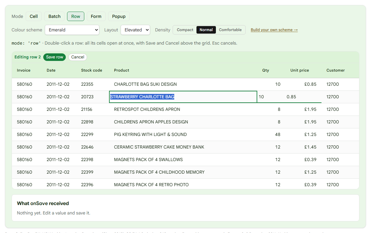
Task: Set density to Compact
Action: coord(185,30)
